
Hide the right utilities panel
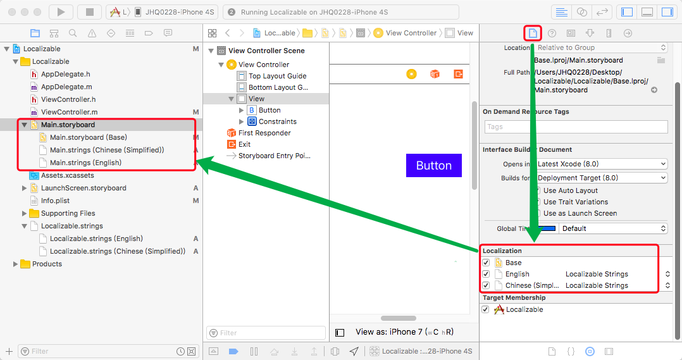[667, 12]
